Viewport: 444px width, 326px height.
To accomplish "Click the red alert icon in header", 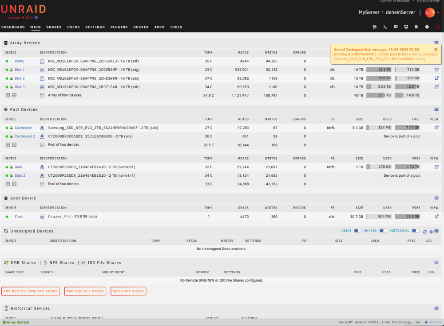I will tap(438, 27).
